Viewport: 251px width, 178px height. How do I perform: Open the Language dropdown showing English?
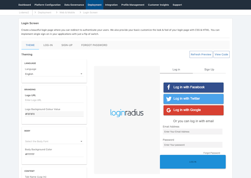pyautogui.click(x=54, y=74)
